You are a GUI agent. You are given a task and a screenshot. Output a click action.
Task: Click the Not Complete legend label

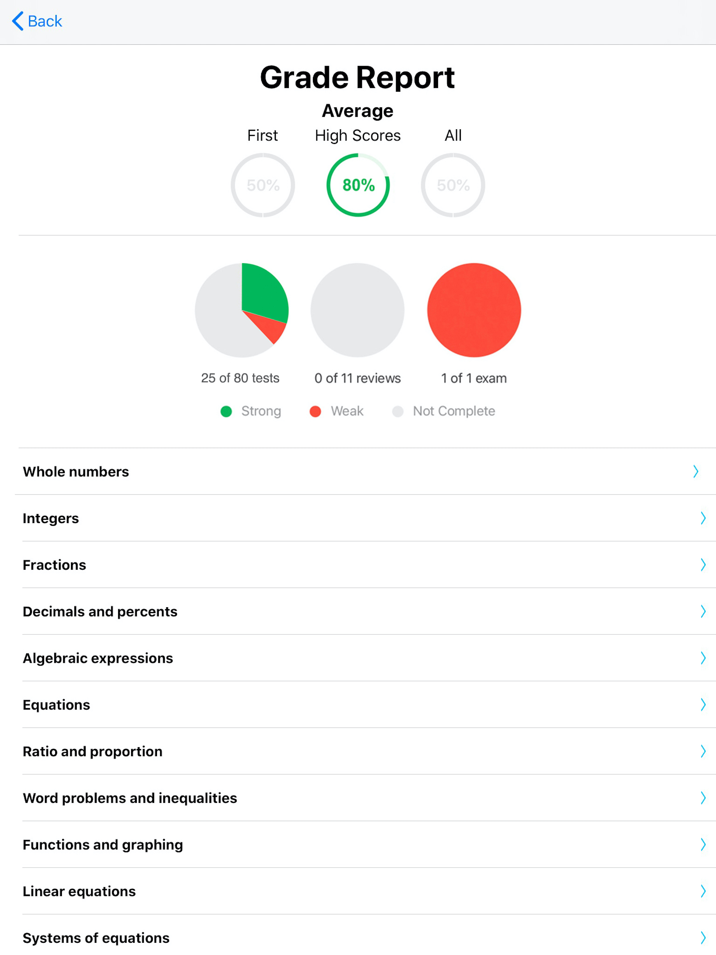click(454, 411)
